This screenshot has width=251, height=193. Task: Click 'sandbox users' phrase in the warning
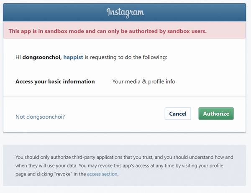click(x=187, y=31)
